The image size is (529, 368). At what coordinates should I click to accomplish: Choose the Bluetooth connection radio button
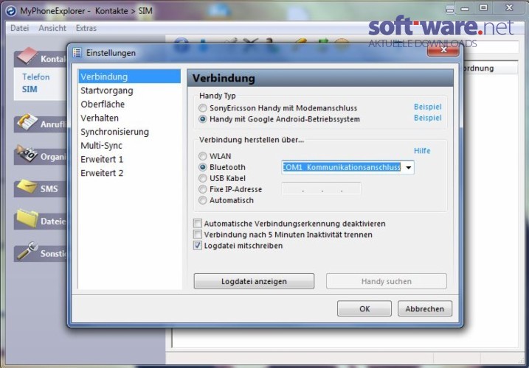pyautogui.click(x=202, y=167)
